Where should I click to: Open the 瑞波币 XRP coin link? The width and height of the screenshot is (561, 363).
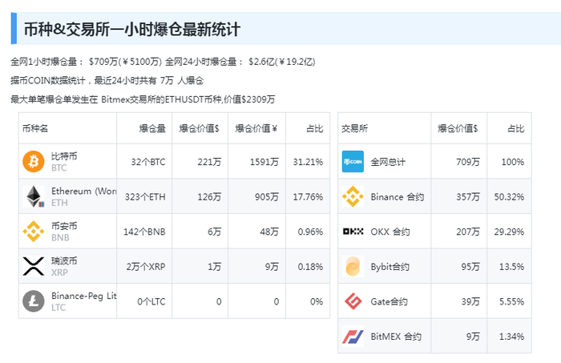click(65, 261)
